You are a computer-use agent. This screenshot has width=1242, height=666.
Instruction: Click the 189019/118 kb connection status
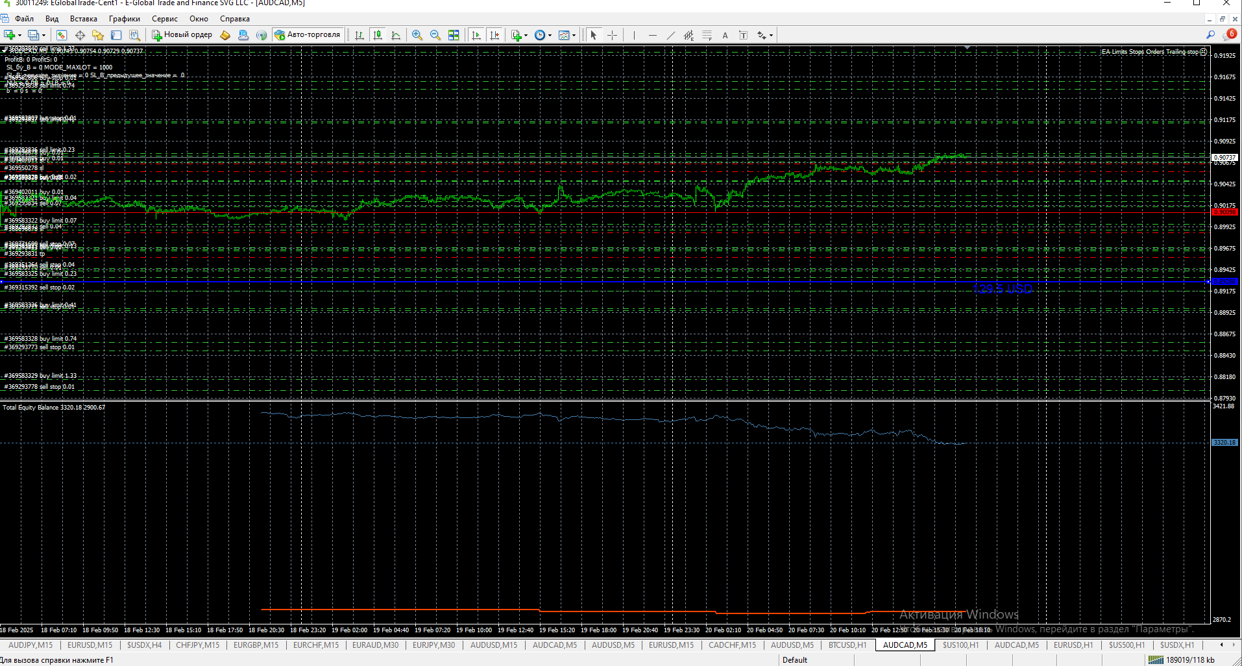(1182, 660)
